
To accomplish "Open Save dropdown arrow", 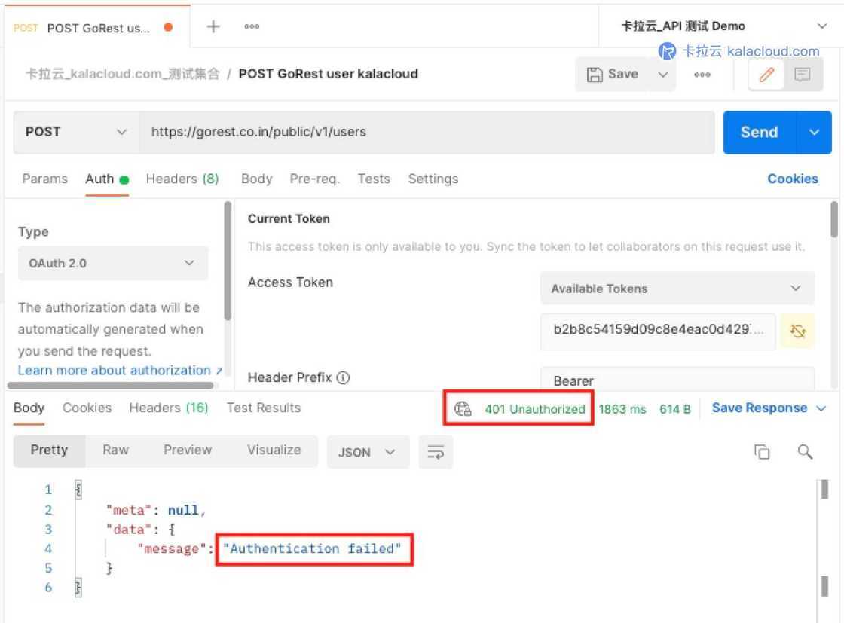I will pyautogui.click(x=662, y=75).
